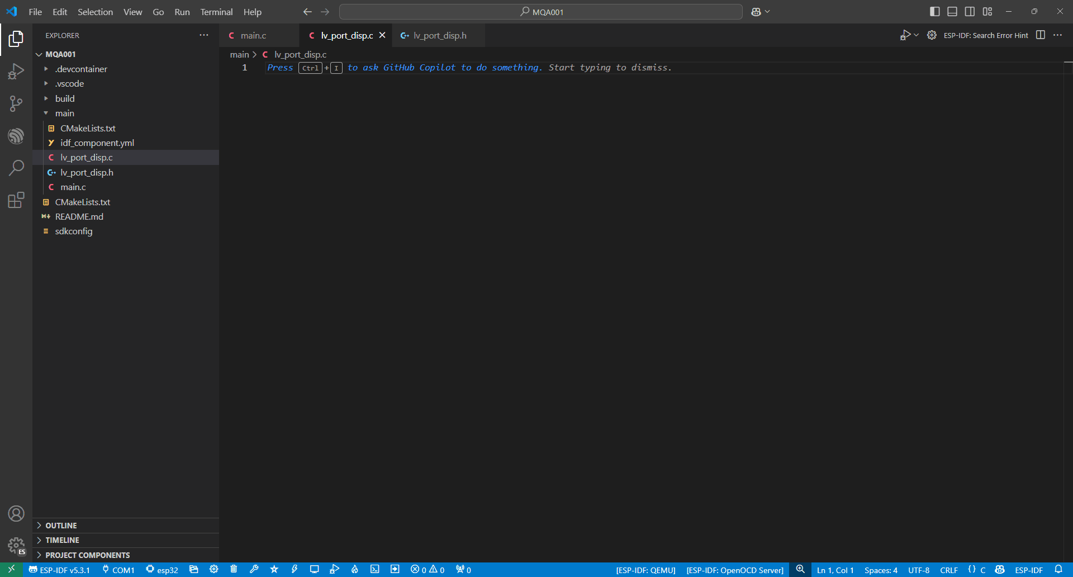
Task: Click ESP-IDF QEMU status item
Action: (645, 570)
